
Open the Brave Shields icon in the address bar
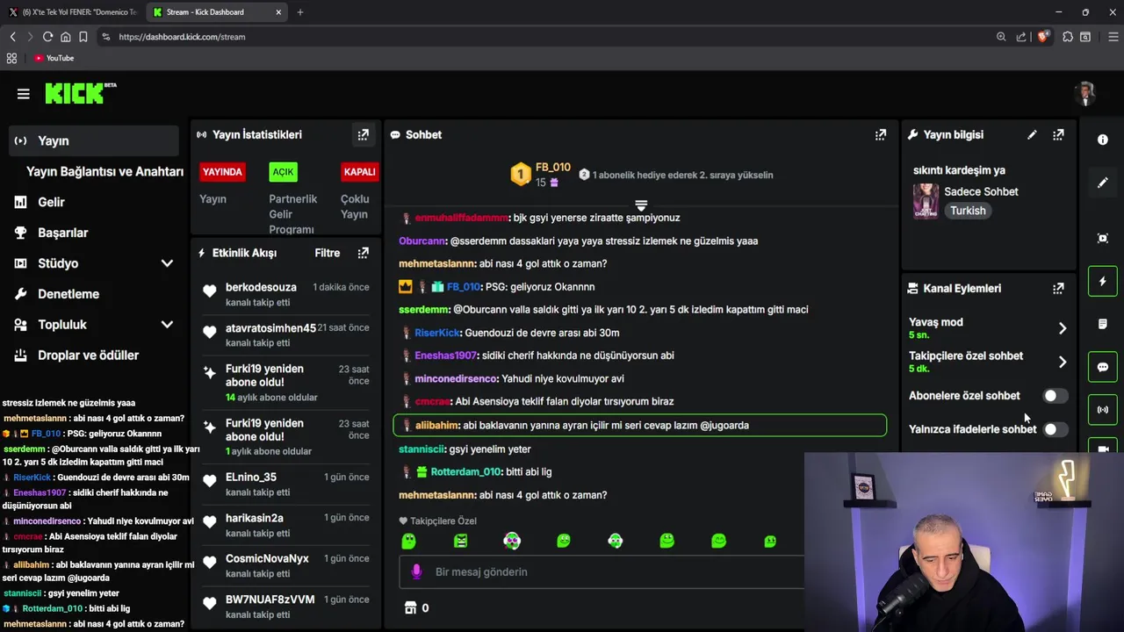tap(1043, 37)
